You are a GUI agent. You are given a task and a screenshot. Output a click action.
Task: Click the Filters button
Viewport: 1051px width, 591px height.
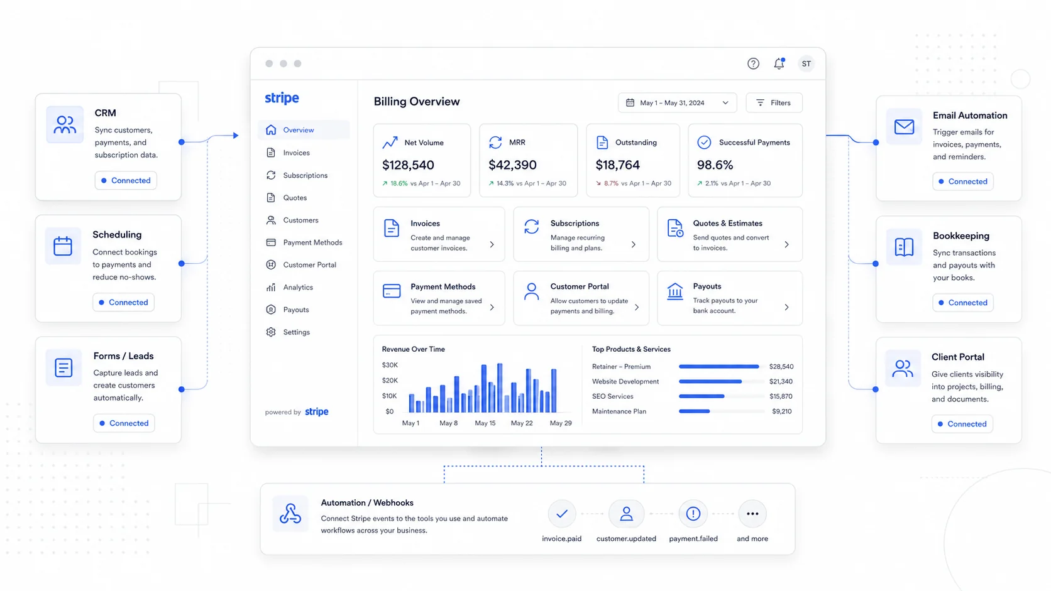(x=774, y=103)
